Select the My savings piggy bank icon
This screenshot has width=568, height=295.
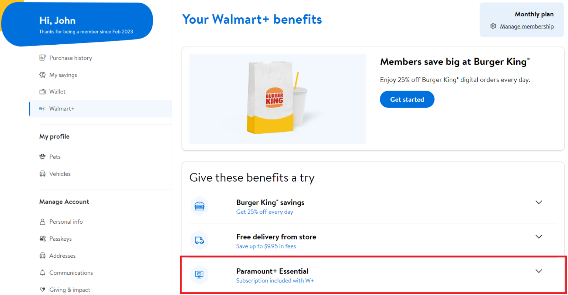click(x=43, y=75)
